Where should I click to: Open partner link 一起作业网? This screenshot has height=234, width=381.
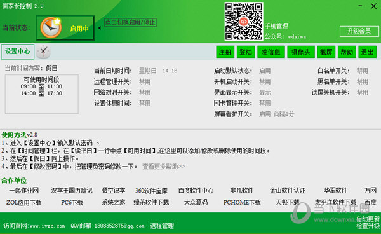[24, 191]
